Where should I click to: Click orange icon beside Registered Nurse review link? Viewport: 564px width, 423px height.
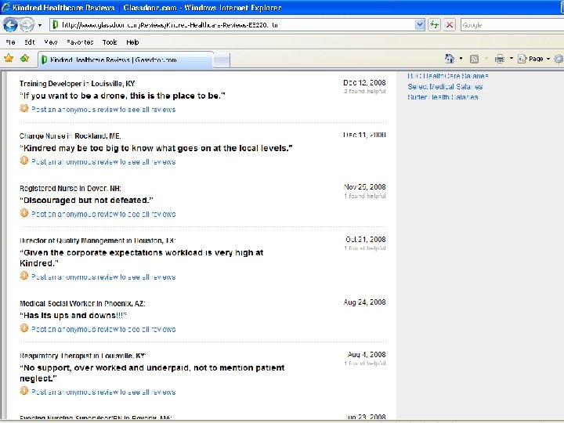[x=24, y=213]
